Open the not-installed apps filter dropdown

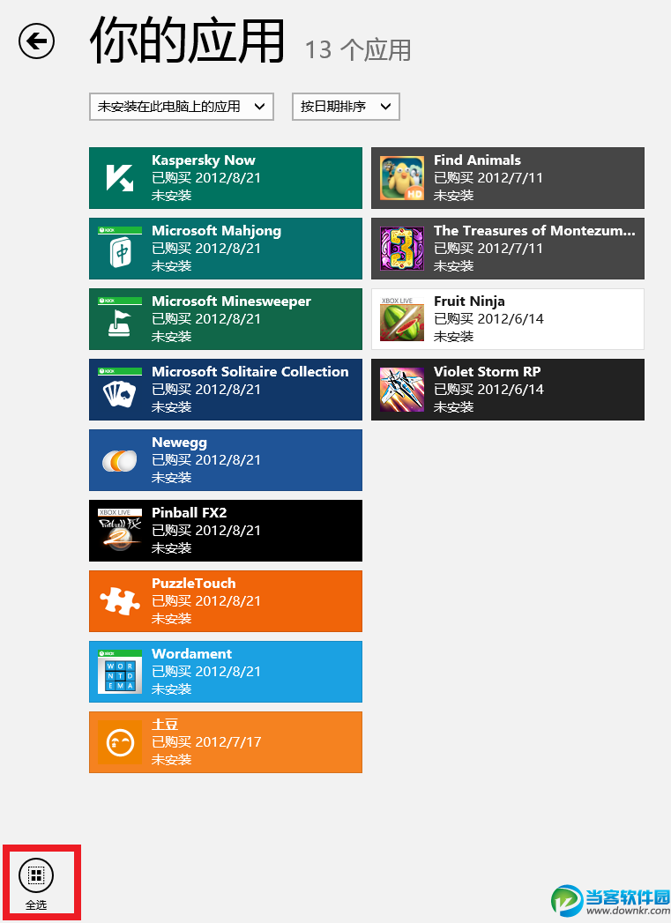[x=182, y=107]
